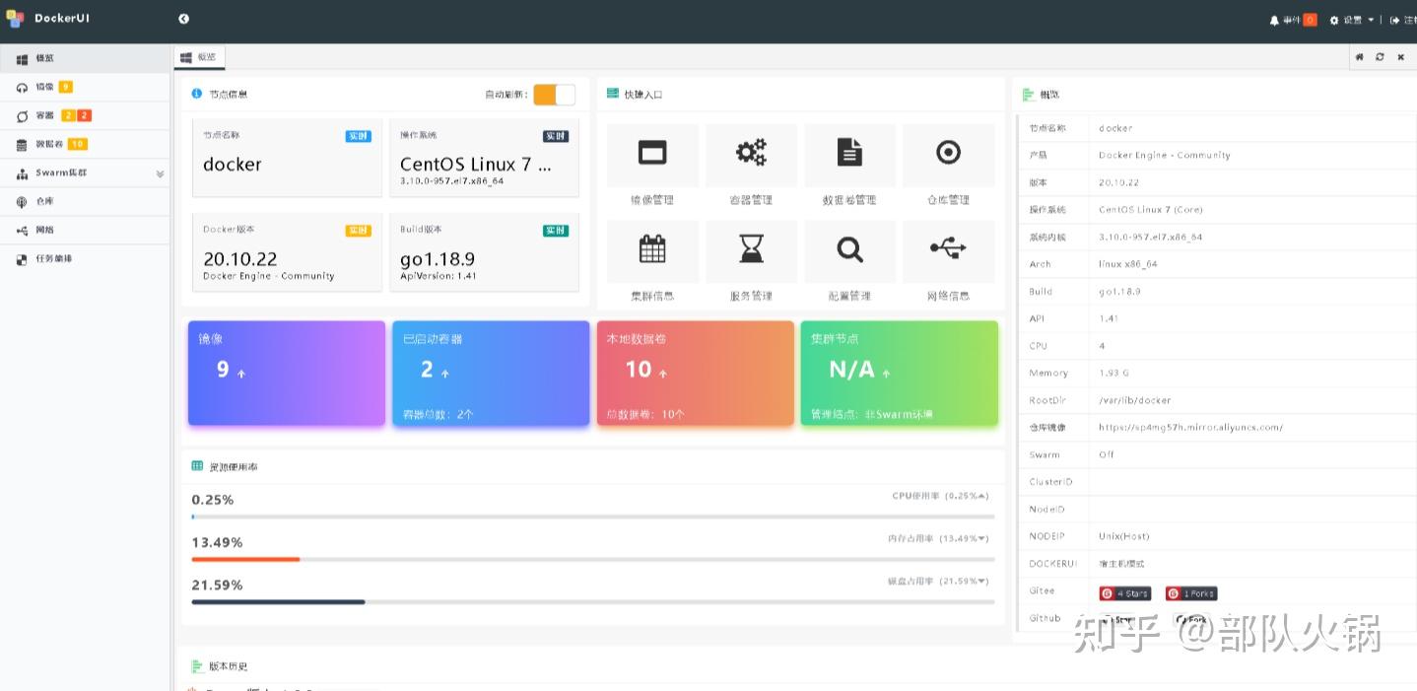1417x691 pixels.
Task: Click the 实时 badge beside node name
Action: [x=358, y=135]
